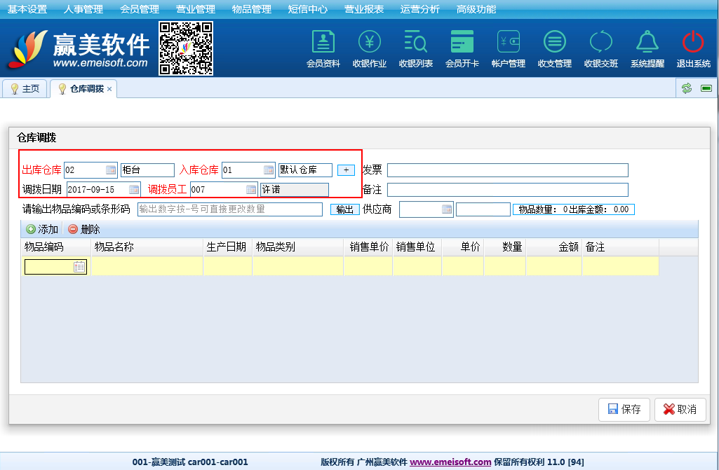This screenshot has width=719, height=470.
Task: Open the 出库仓库 code picker dropdown
Action: pos(111,170)
